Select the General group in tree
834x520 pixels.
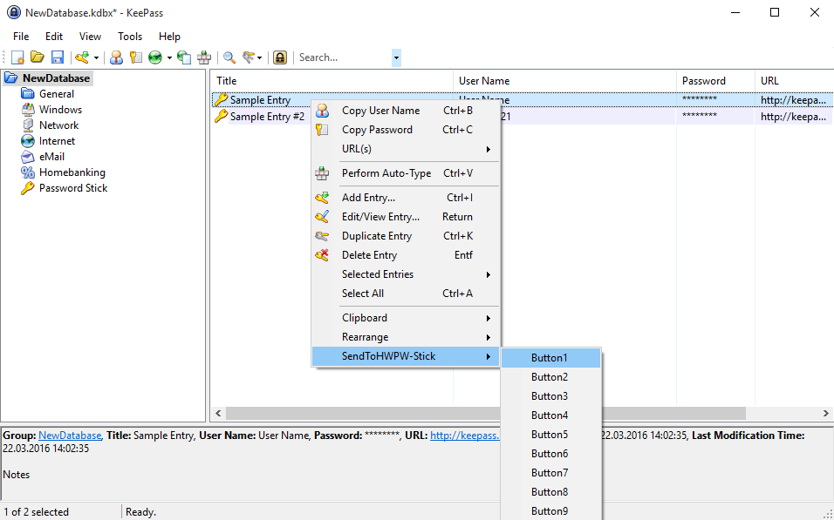(57, 94)
